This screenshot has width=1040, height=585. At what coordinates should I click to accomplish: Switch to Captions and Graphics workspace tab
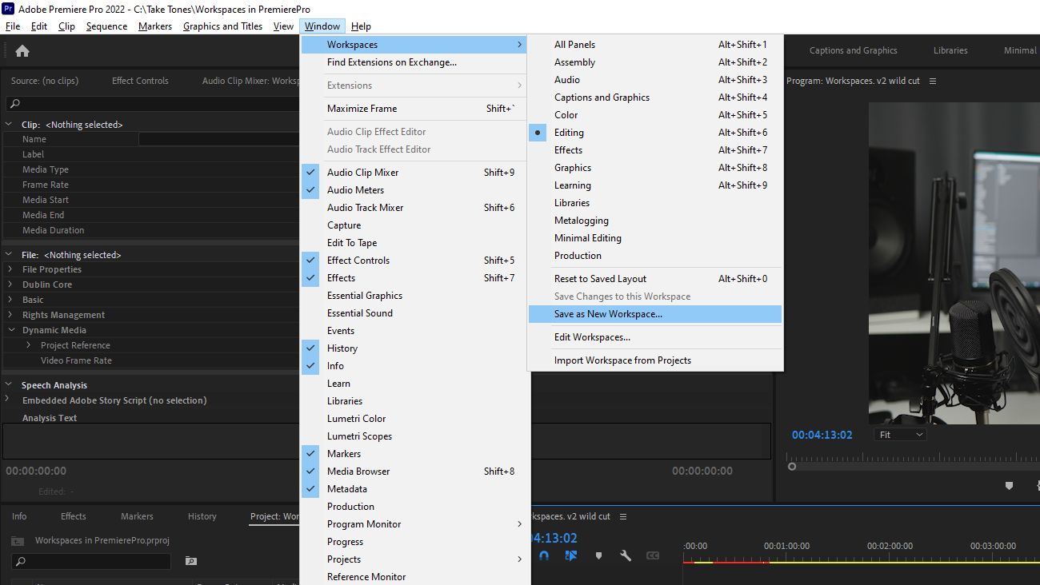coord(853,50)
